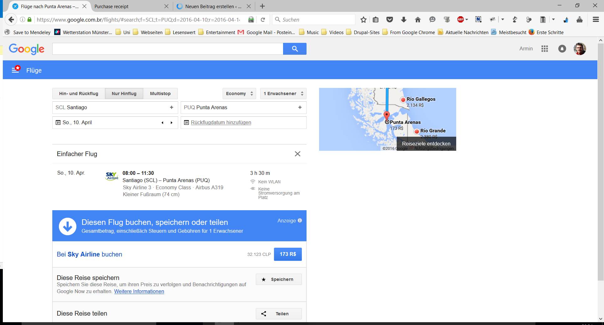Click the So., 10. April date field
The width and height of the screenshot is (604, 325).
[x=115, y=123]
